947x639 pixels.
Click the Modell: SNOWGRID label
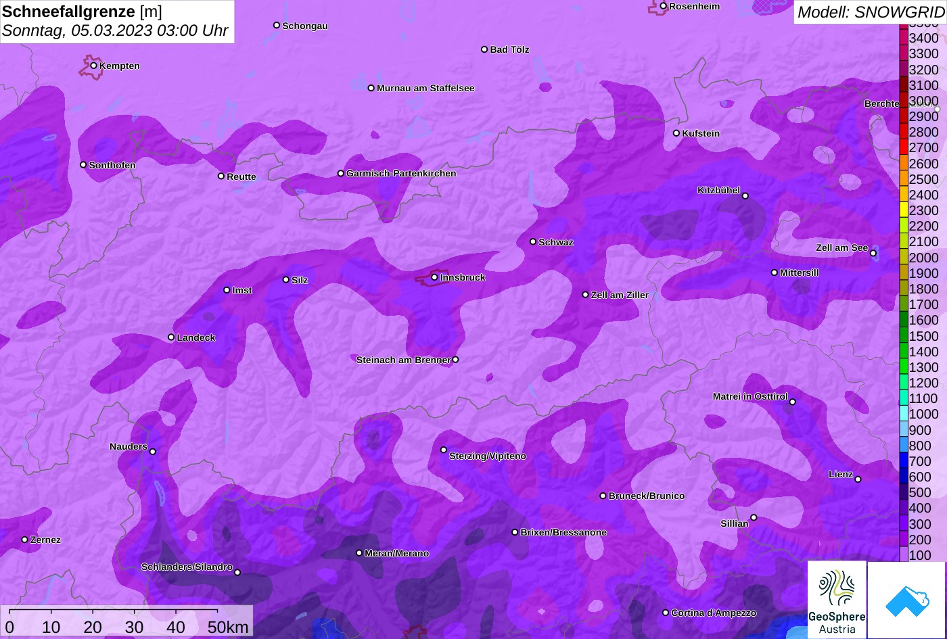[870, 12]
